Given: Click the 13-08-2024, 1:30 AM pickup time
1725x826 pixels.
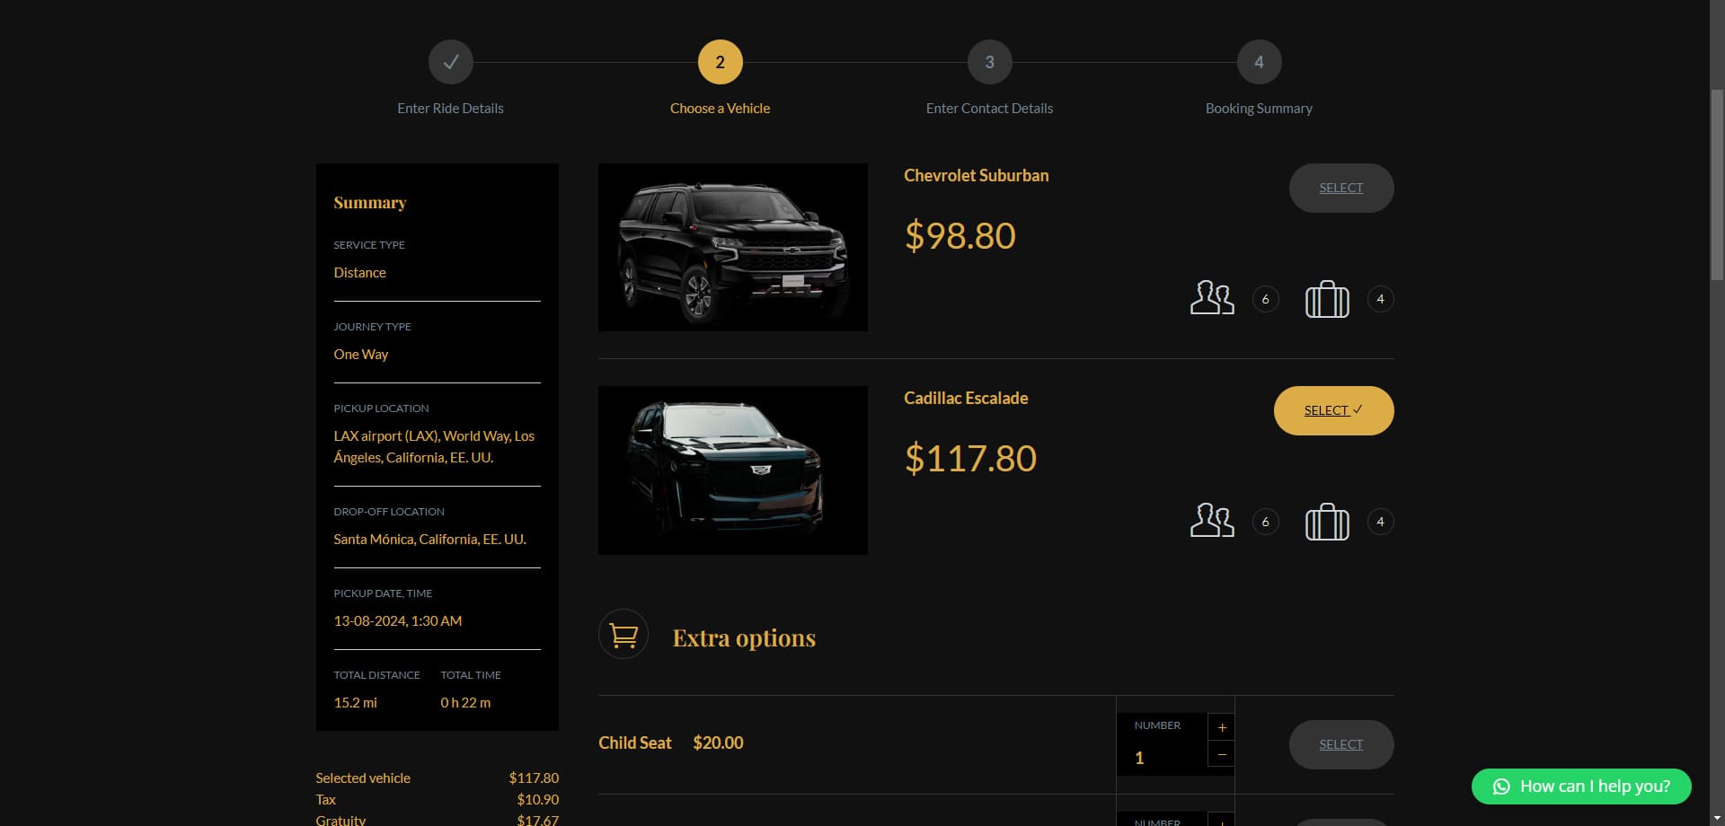Looking at the screenshot, I should pyautogui.click(x=398, y=621).
